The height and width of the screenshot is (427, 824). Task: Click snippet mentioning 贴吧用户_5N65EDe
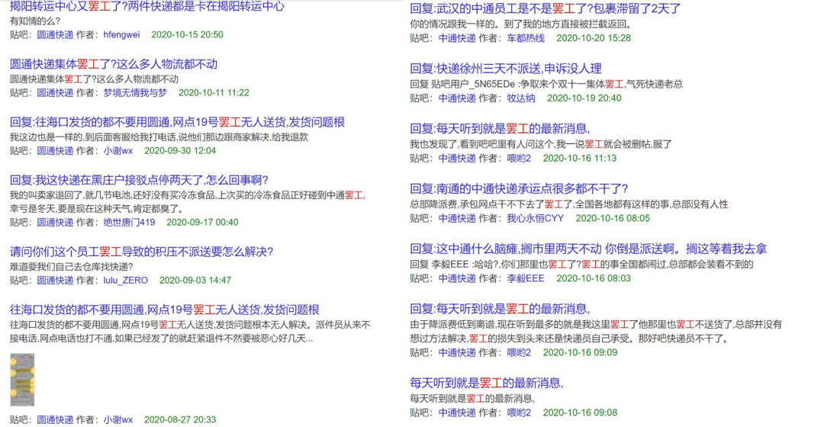[x=546, y=84]
